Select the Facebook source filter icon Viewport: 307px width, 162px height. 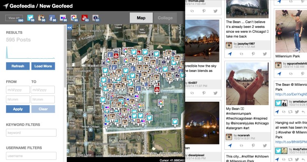tap(52, 18)
